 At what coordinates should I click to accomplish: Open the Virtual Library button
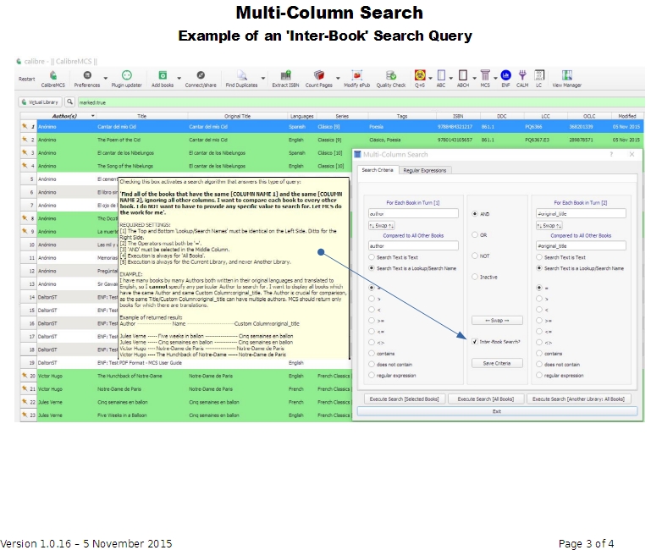pos(41,102)
